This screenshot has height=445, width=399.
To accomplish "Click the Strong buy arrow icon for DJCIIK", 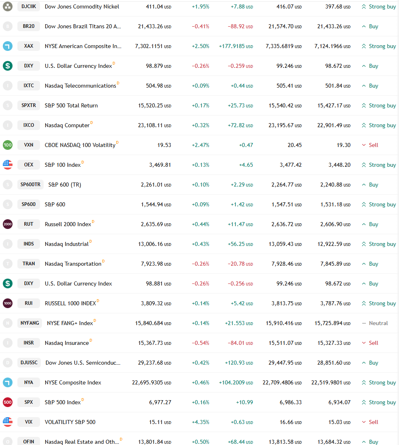I will pyautogui.click(x=364, y=6).
